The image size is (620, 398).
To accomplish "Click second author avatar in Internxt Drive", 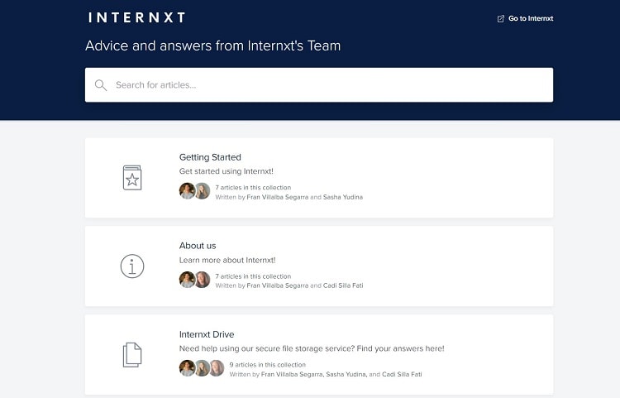I will tap(202, 368).
